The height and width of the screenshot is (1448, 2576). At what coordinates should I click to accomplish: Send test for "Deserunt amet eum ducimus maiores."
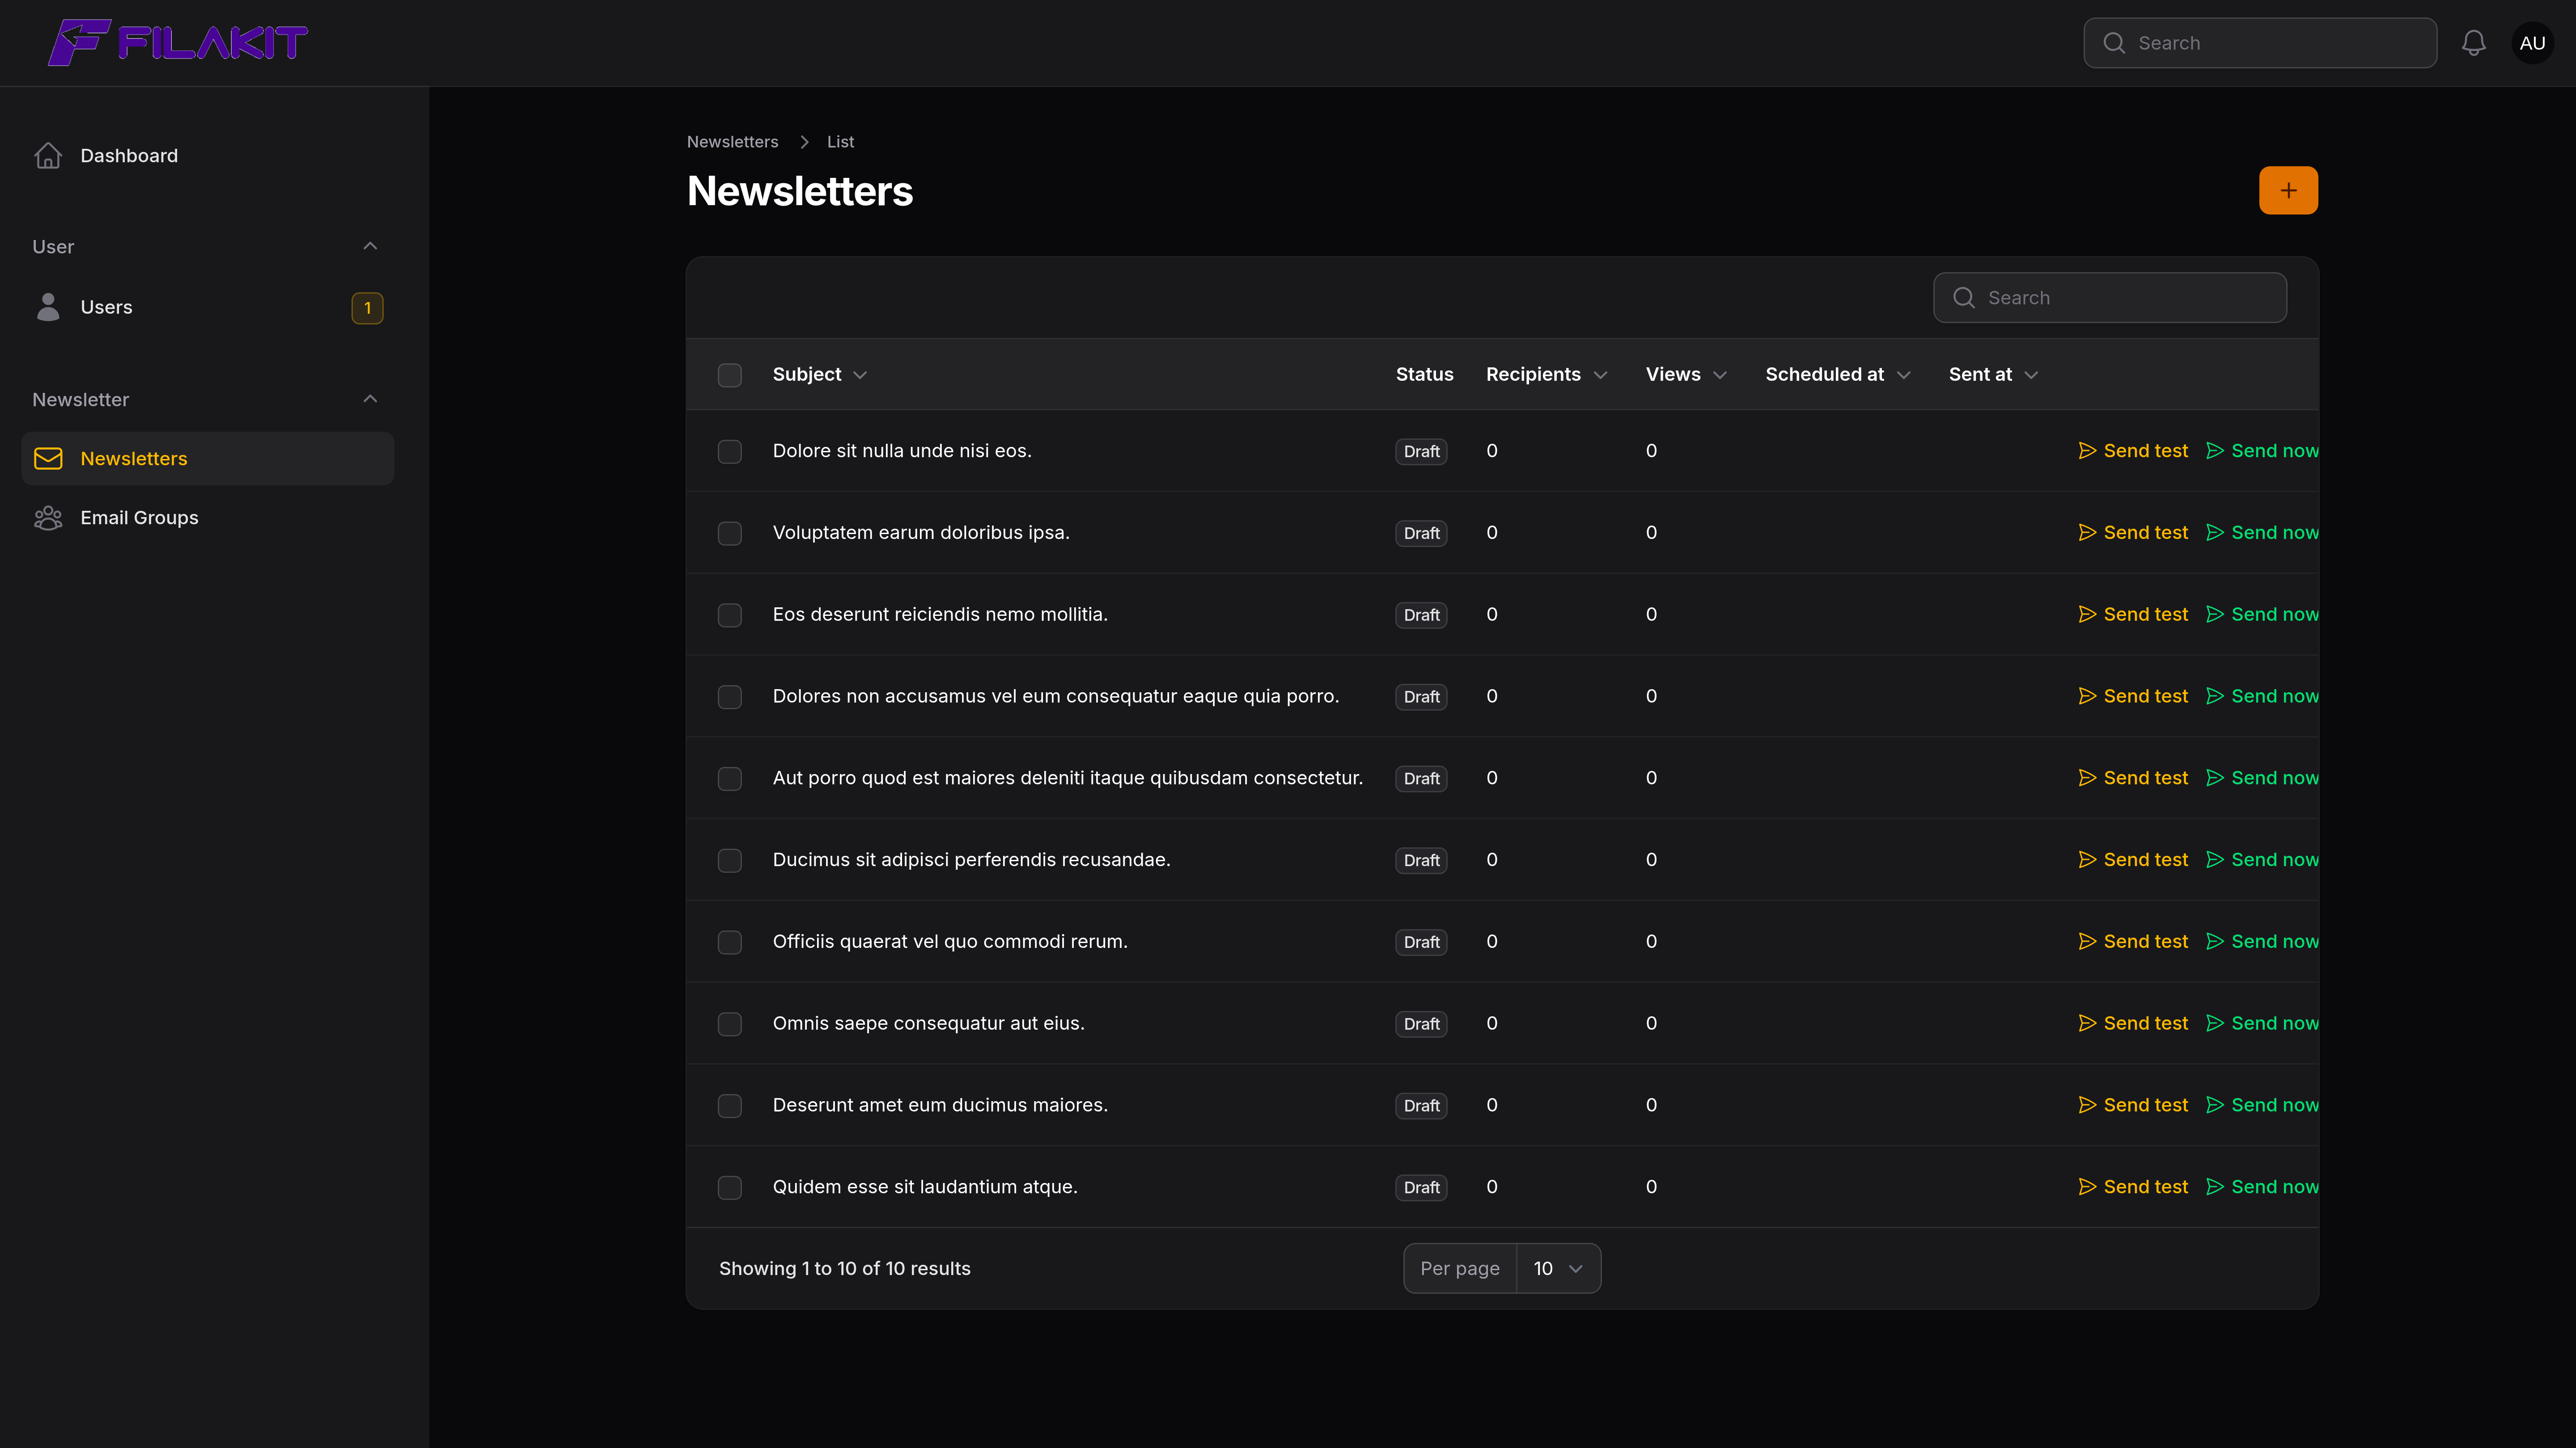(2133, 1105)
